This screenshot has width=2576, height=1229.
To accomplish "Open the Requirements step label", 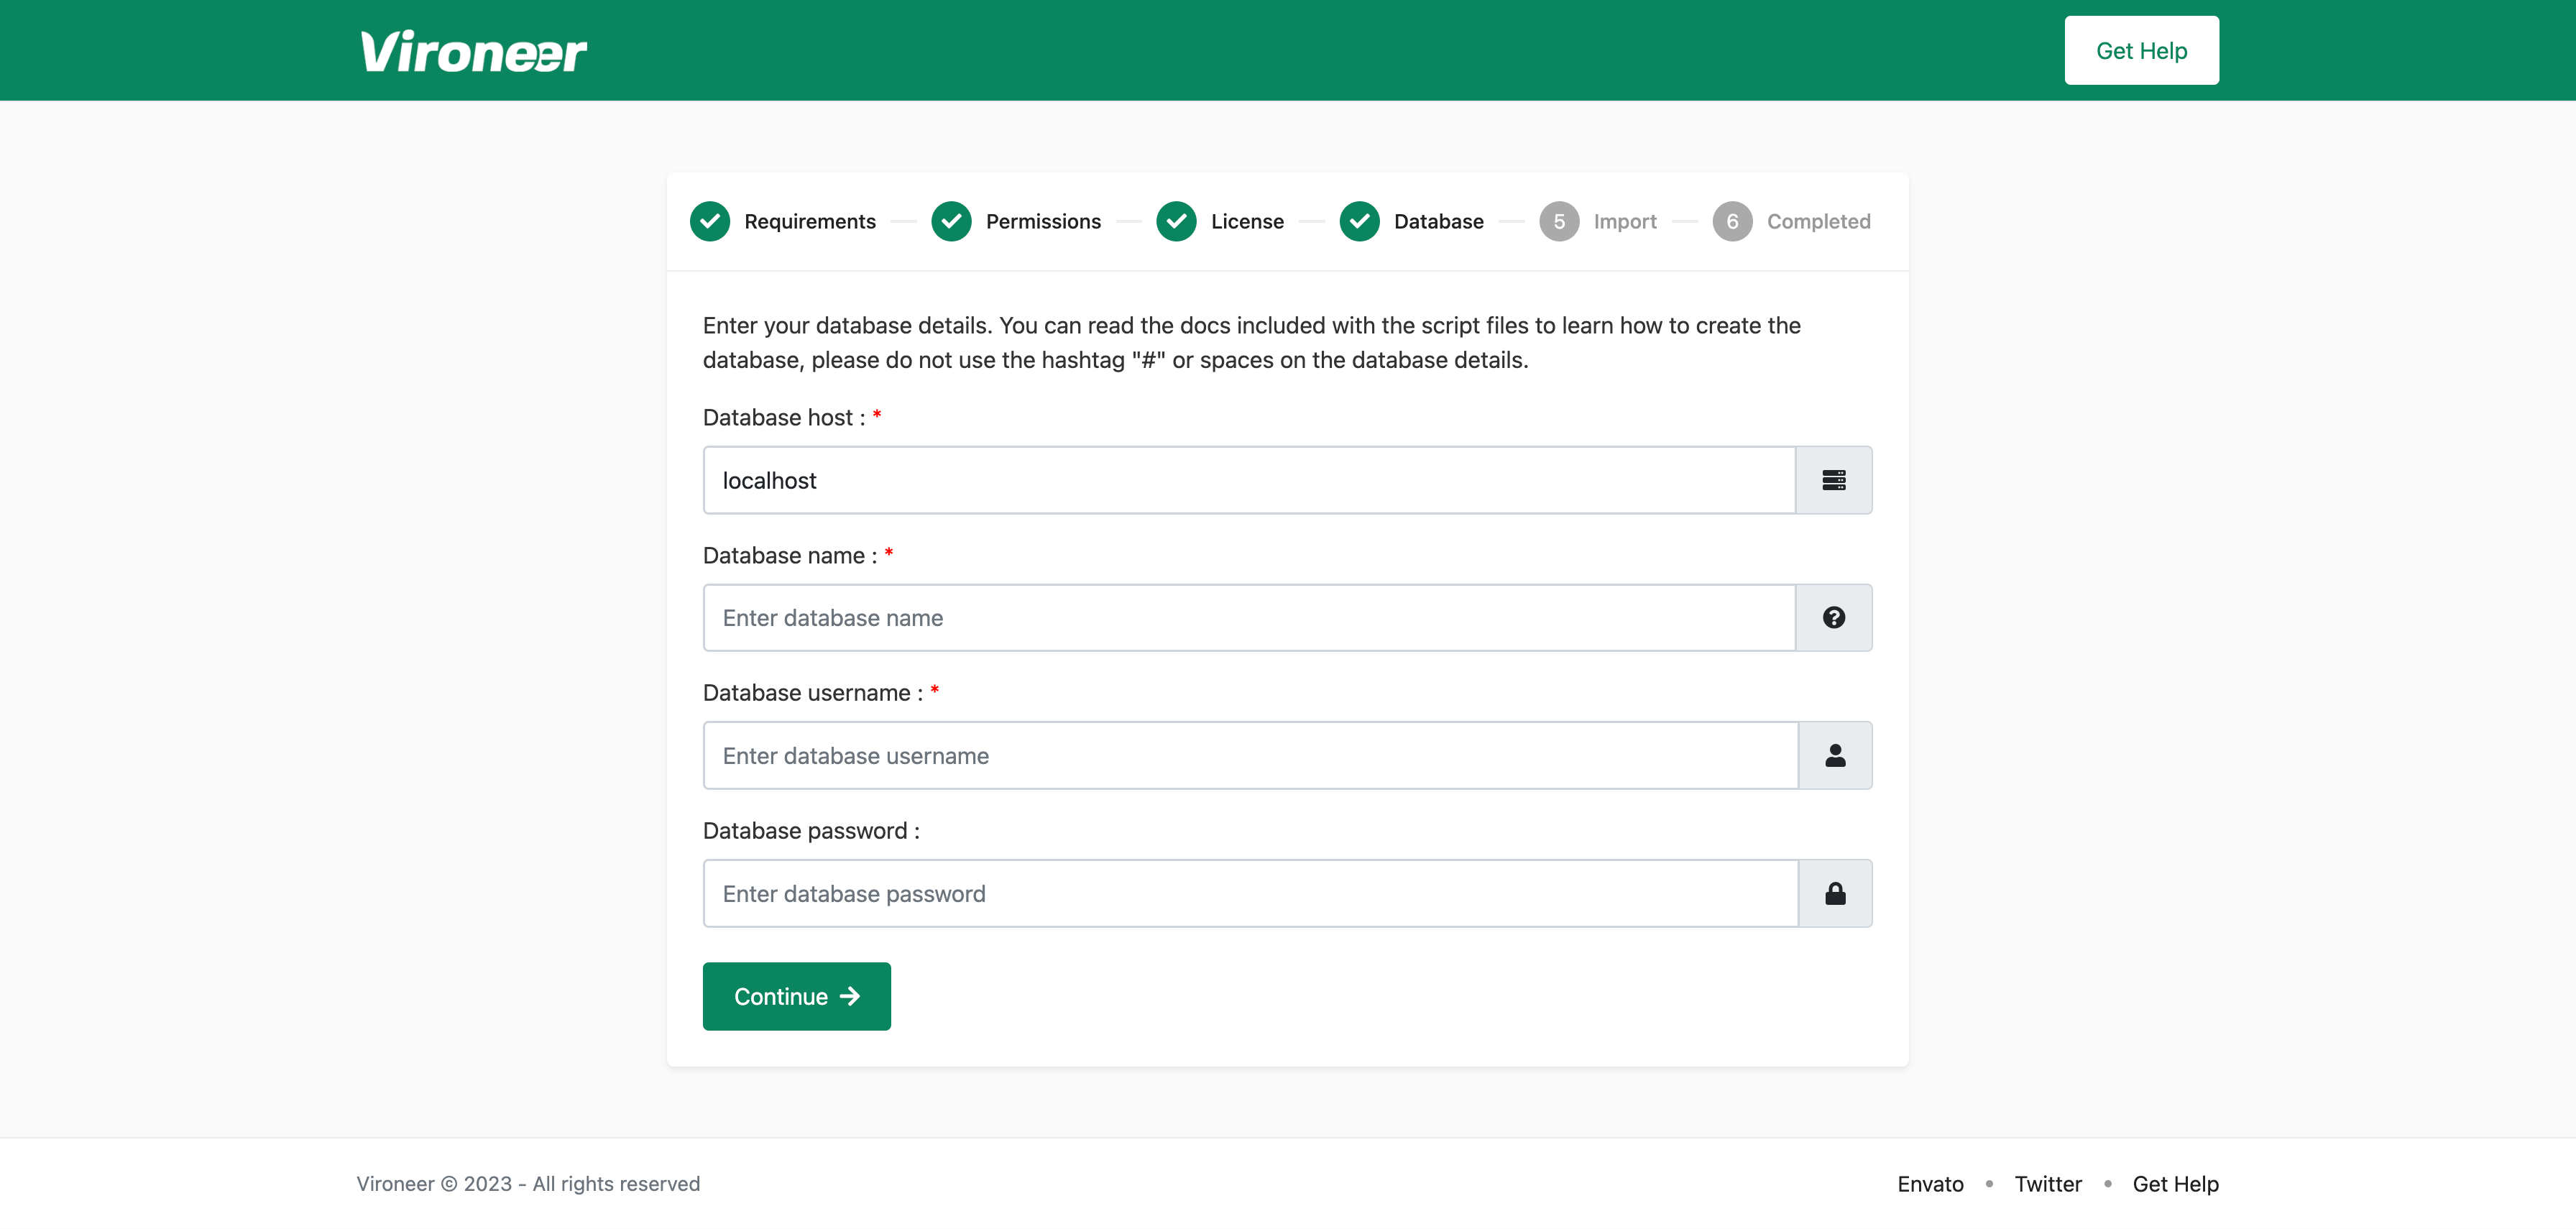I will (x=809, y=221).
